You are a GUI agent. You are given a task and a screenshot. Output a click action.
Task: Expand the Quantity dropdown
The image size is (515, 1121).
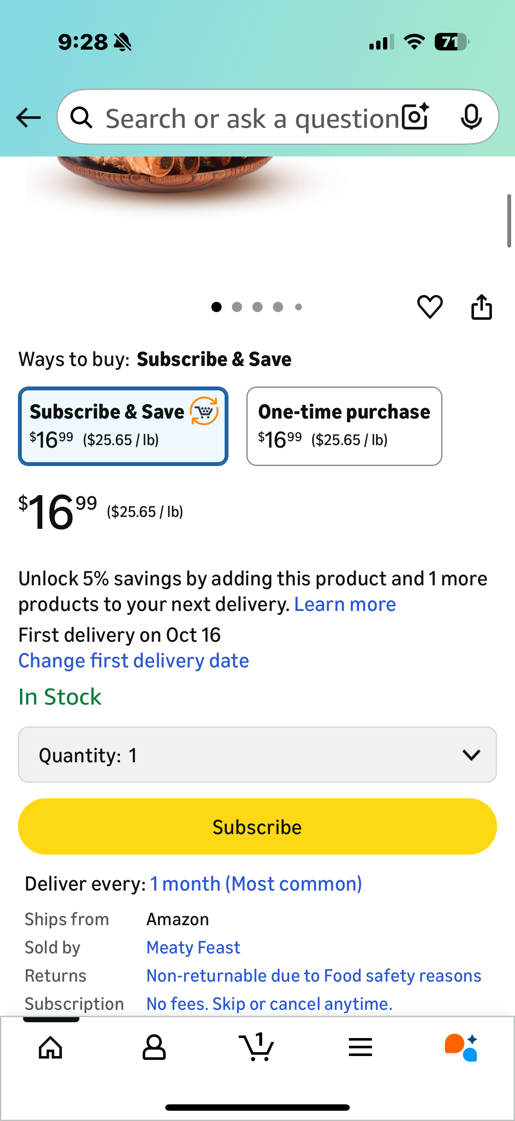pyautogui.click(x=257, y=755)
